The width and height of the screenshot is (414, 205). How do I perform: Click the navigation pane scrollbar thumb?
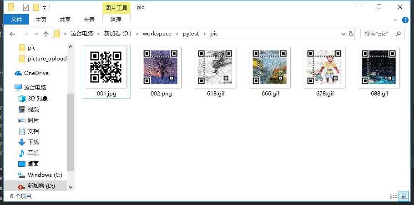click(71, 132)
